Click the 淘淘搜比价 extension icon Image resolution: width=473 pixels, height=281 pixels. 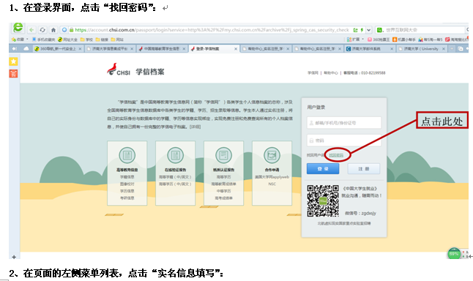(x=447, y=40)
